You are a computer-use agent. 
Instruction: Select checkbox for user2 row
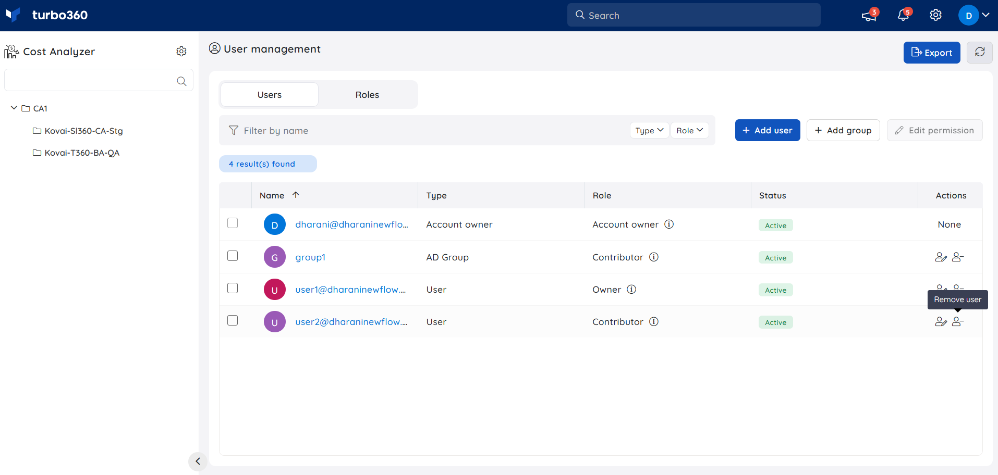click(233, 320)
